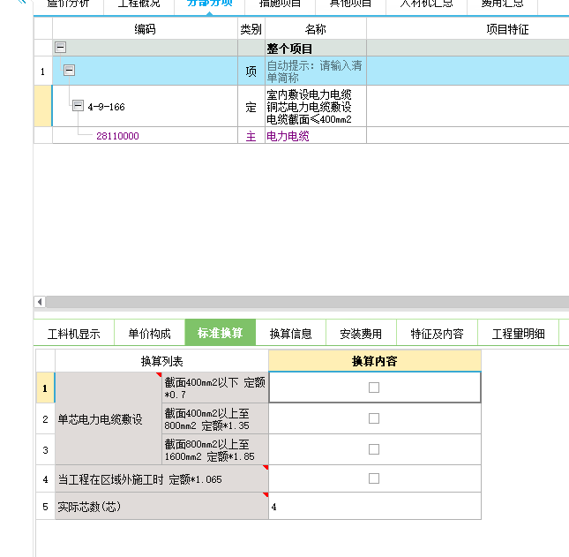Select 室内敷设电力电缆 quota name cell
This screenshot has width=569, height=557.
pos(315,106)
